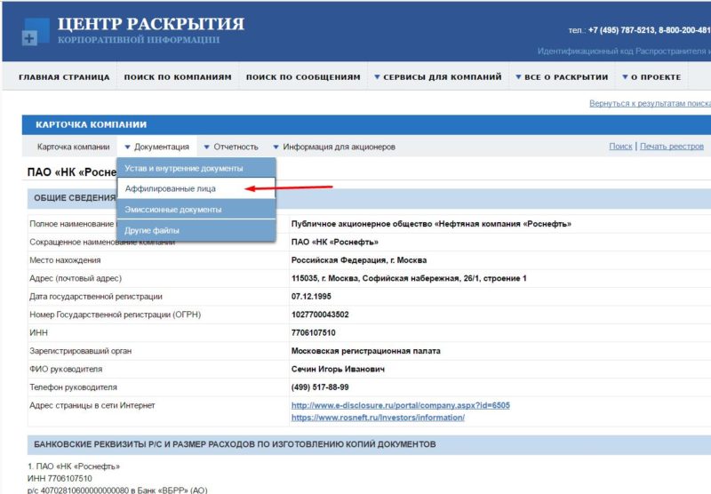The height and width of the screenshot is (494, 711).
Task: Click the registration date 07.12.1995
Action: pos(311,297)
